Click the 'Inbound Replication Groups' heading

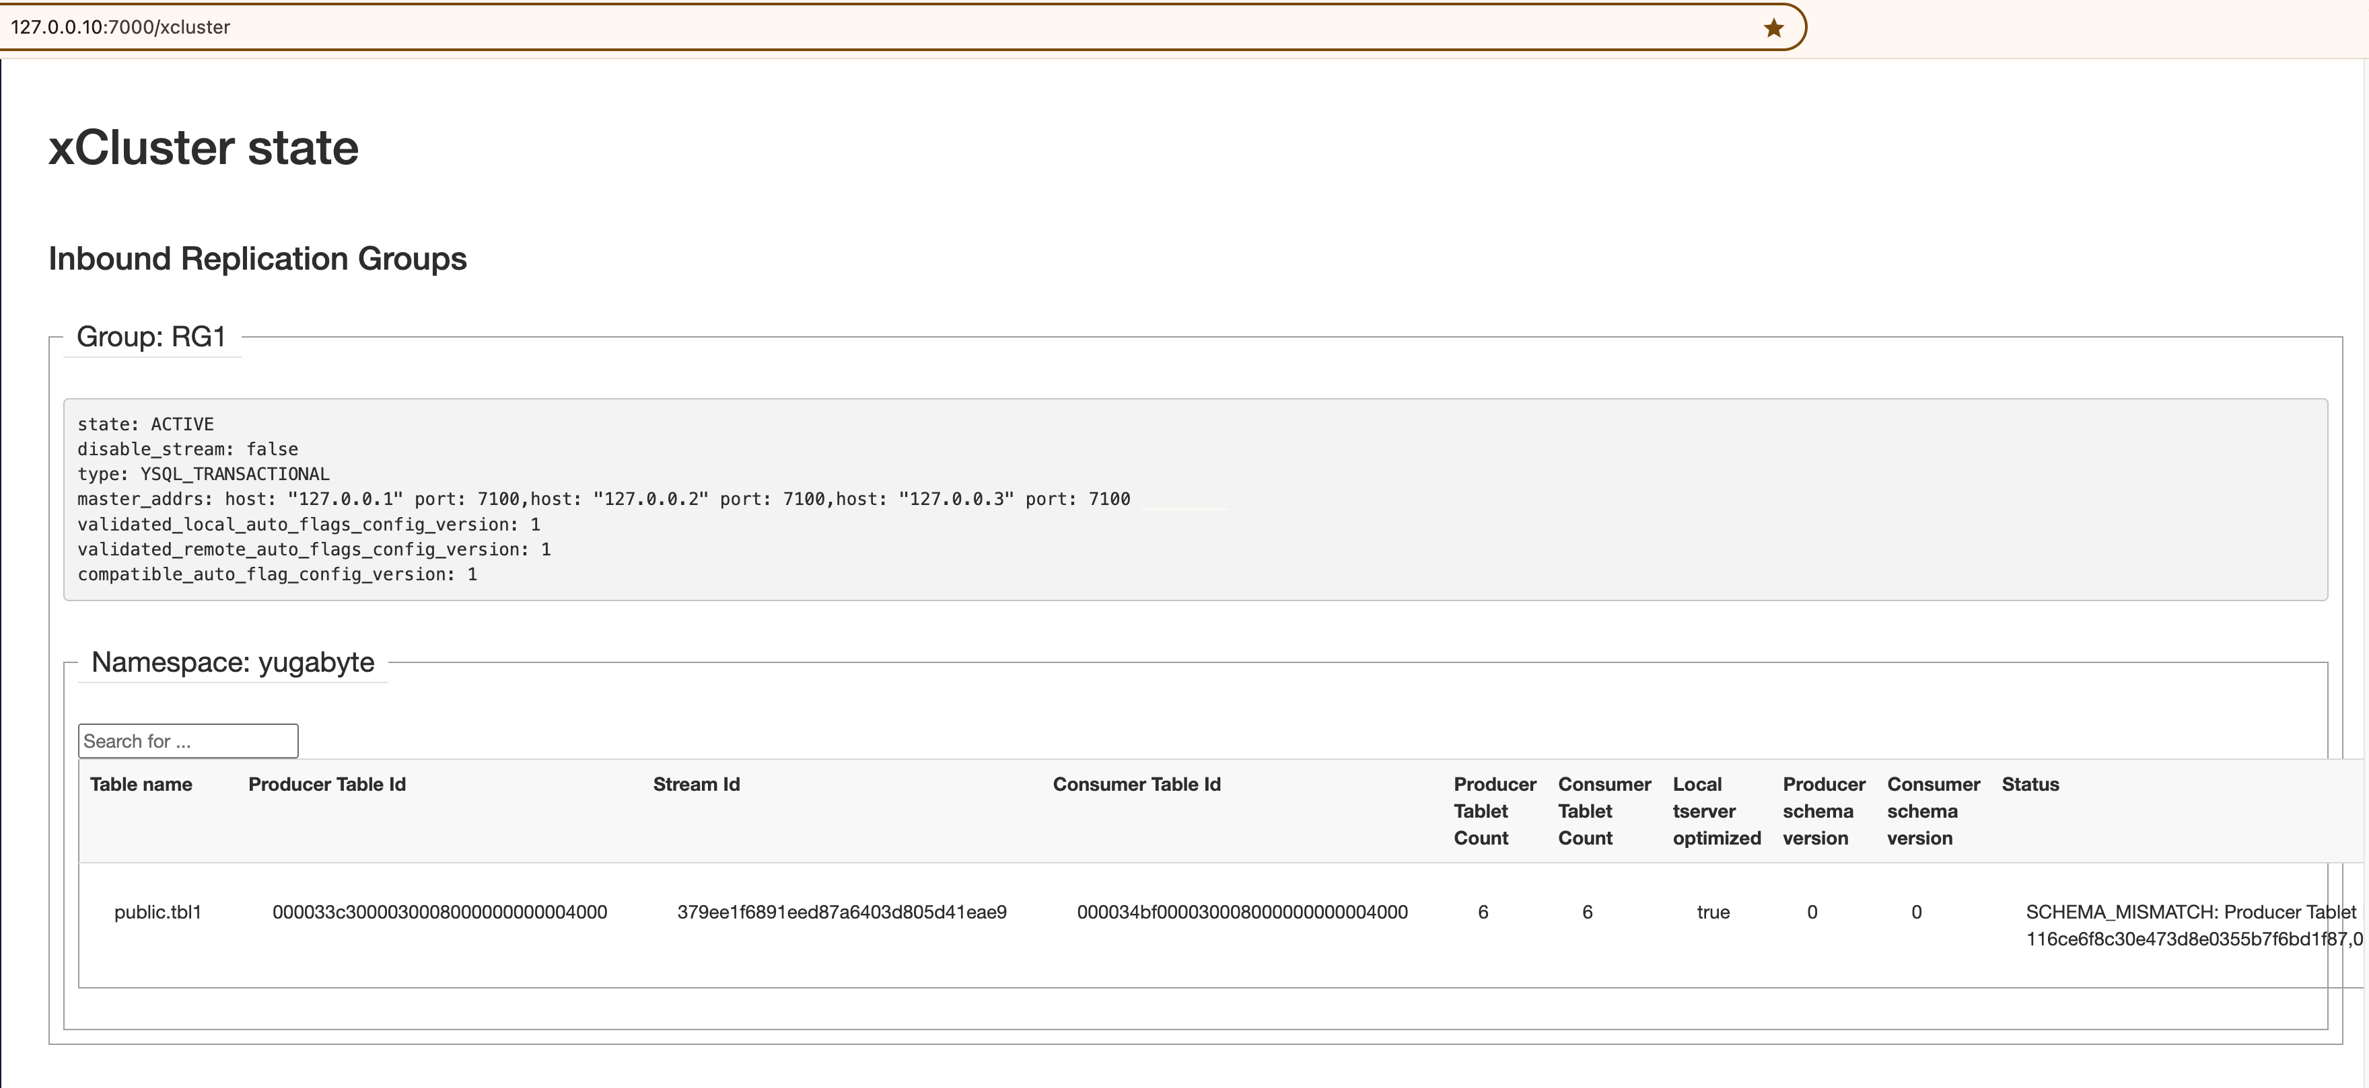[258, 258]
